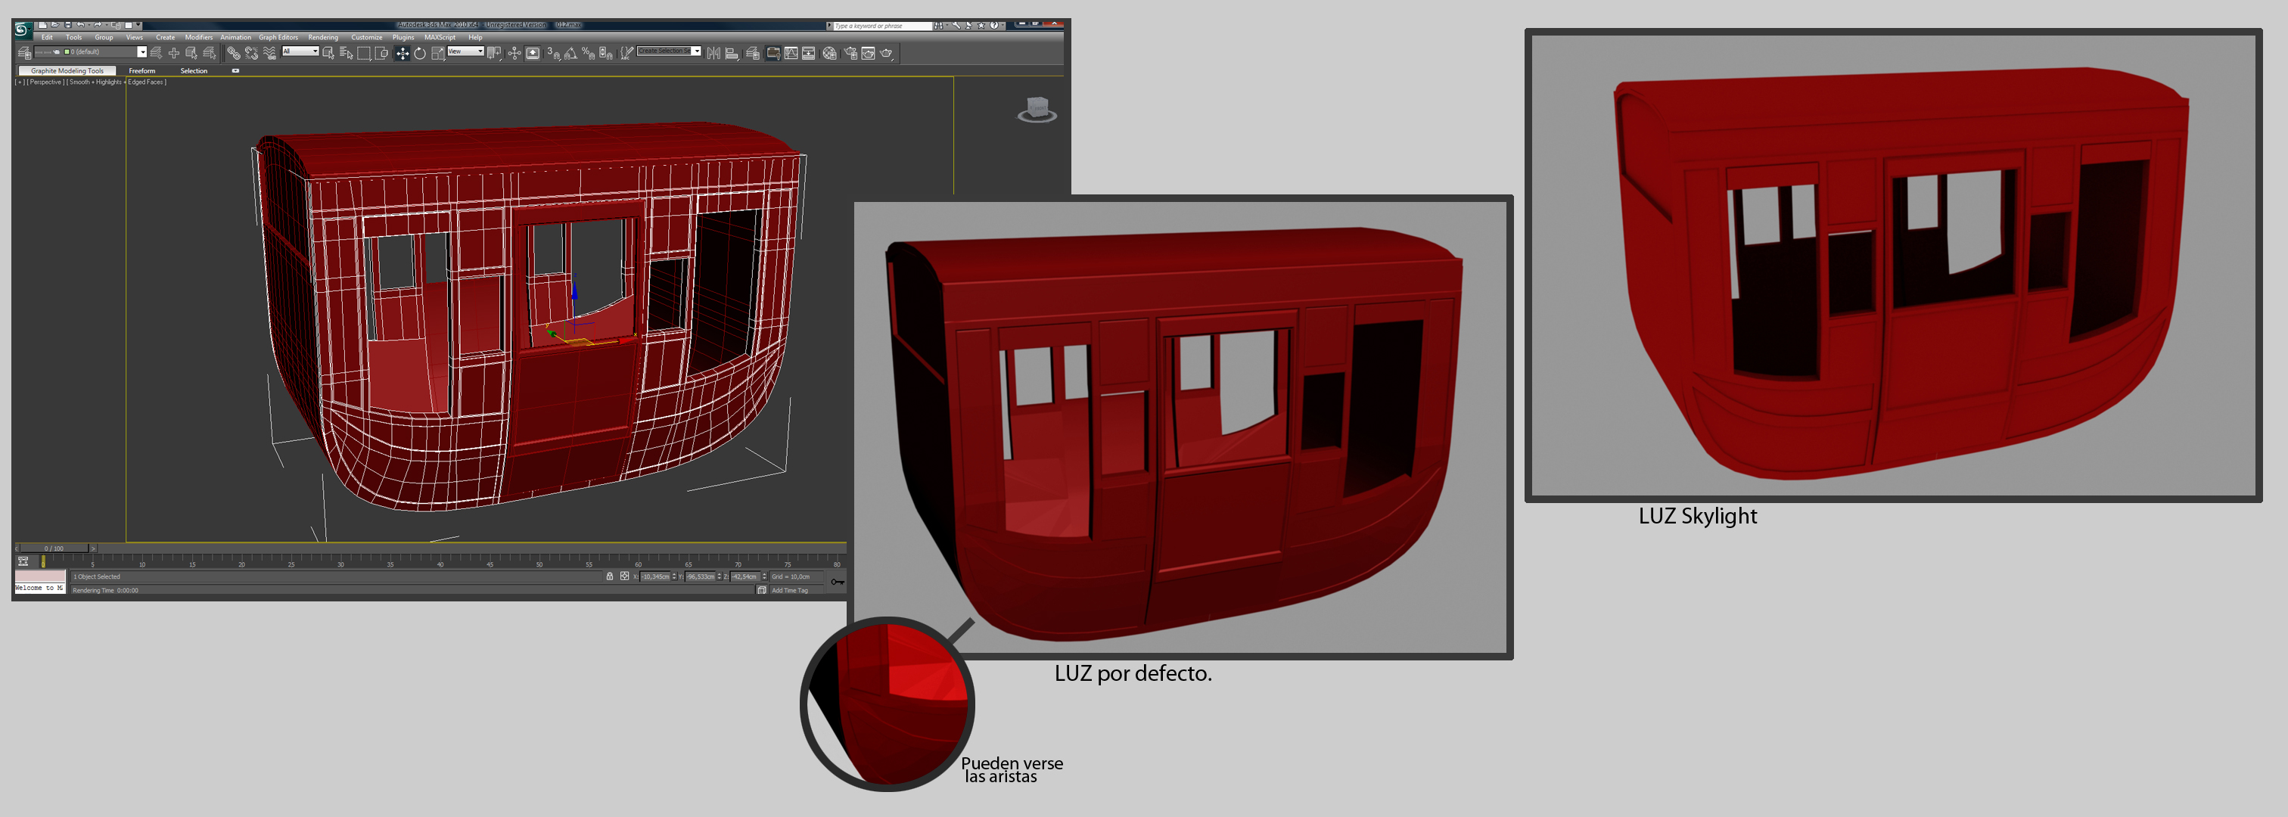This screenshot has width=2288, height=817.
Task: Open the Material Editor icon
Action: point(829,53)
